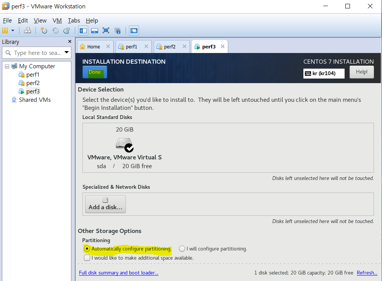
Task: Close the perf1 tab
Action: pyautogui.click(x=146, y=46)
